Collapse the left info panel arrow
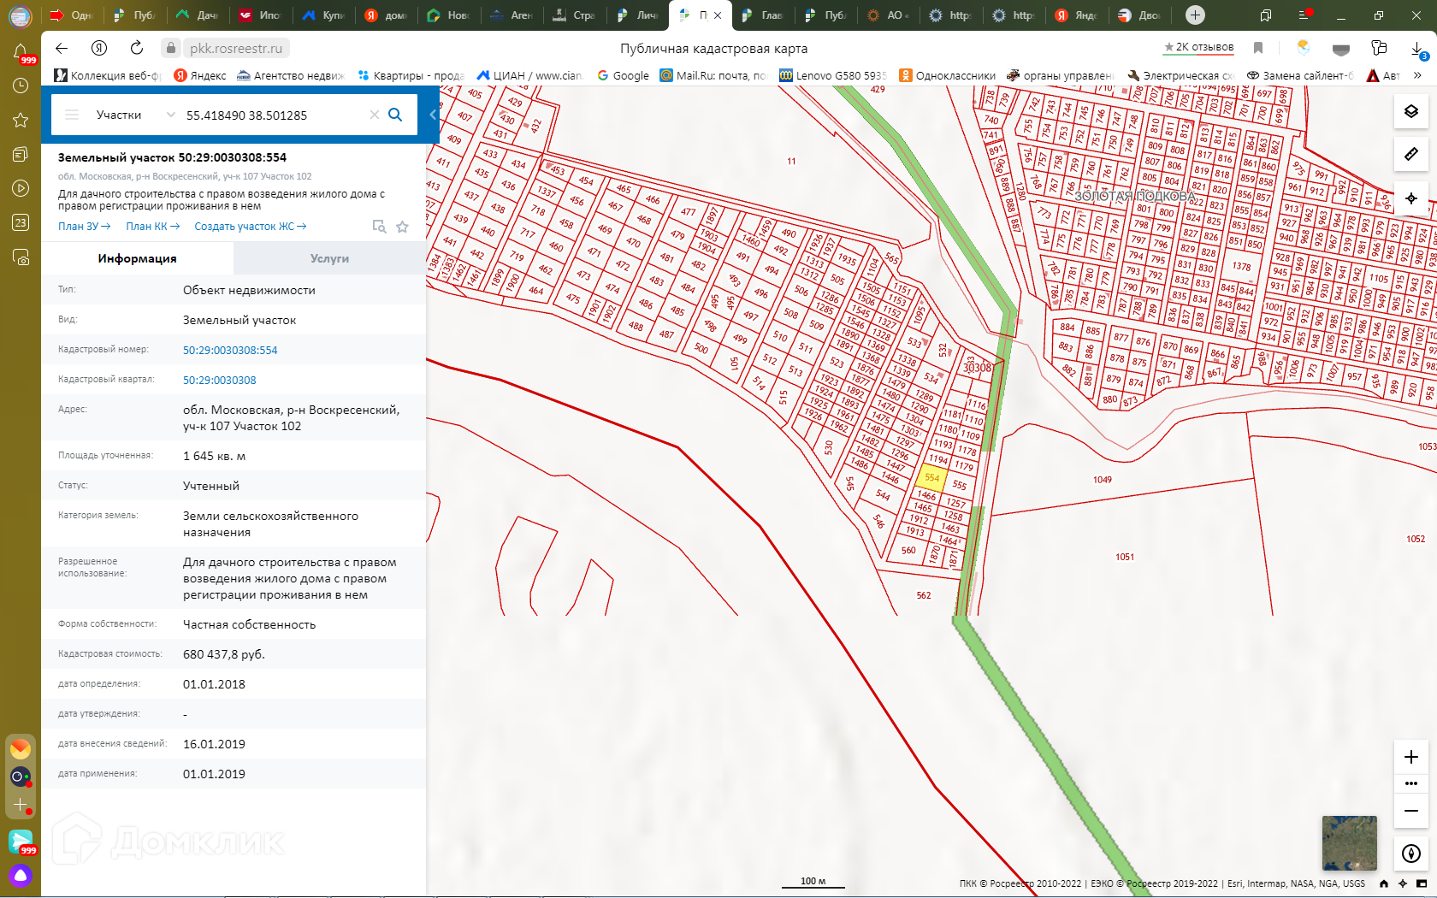 point(433,115)
